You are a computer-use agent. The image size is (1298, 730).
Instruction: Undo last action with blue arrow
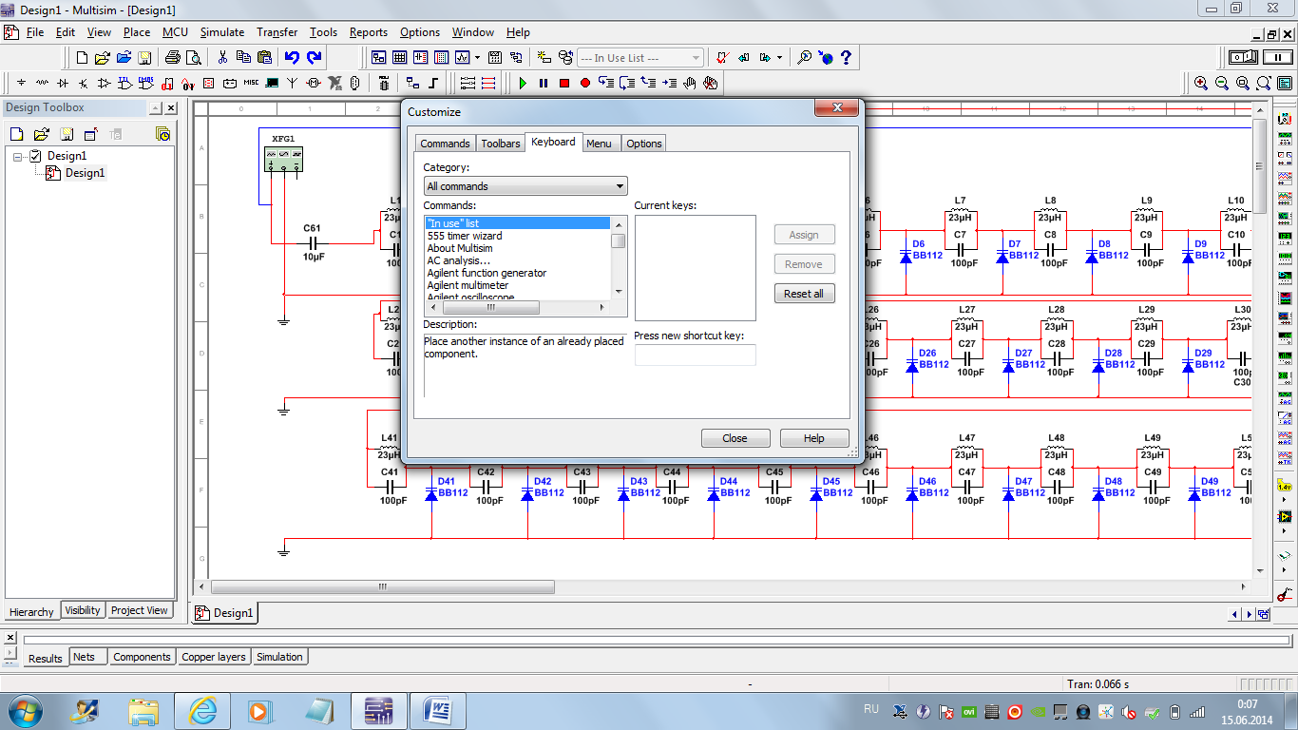tap(292, 57)
